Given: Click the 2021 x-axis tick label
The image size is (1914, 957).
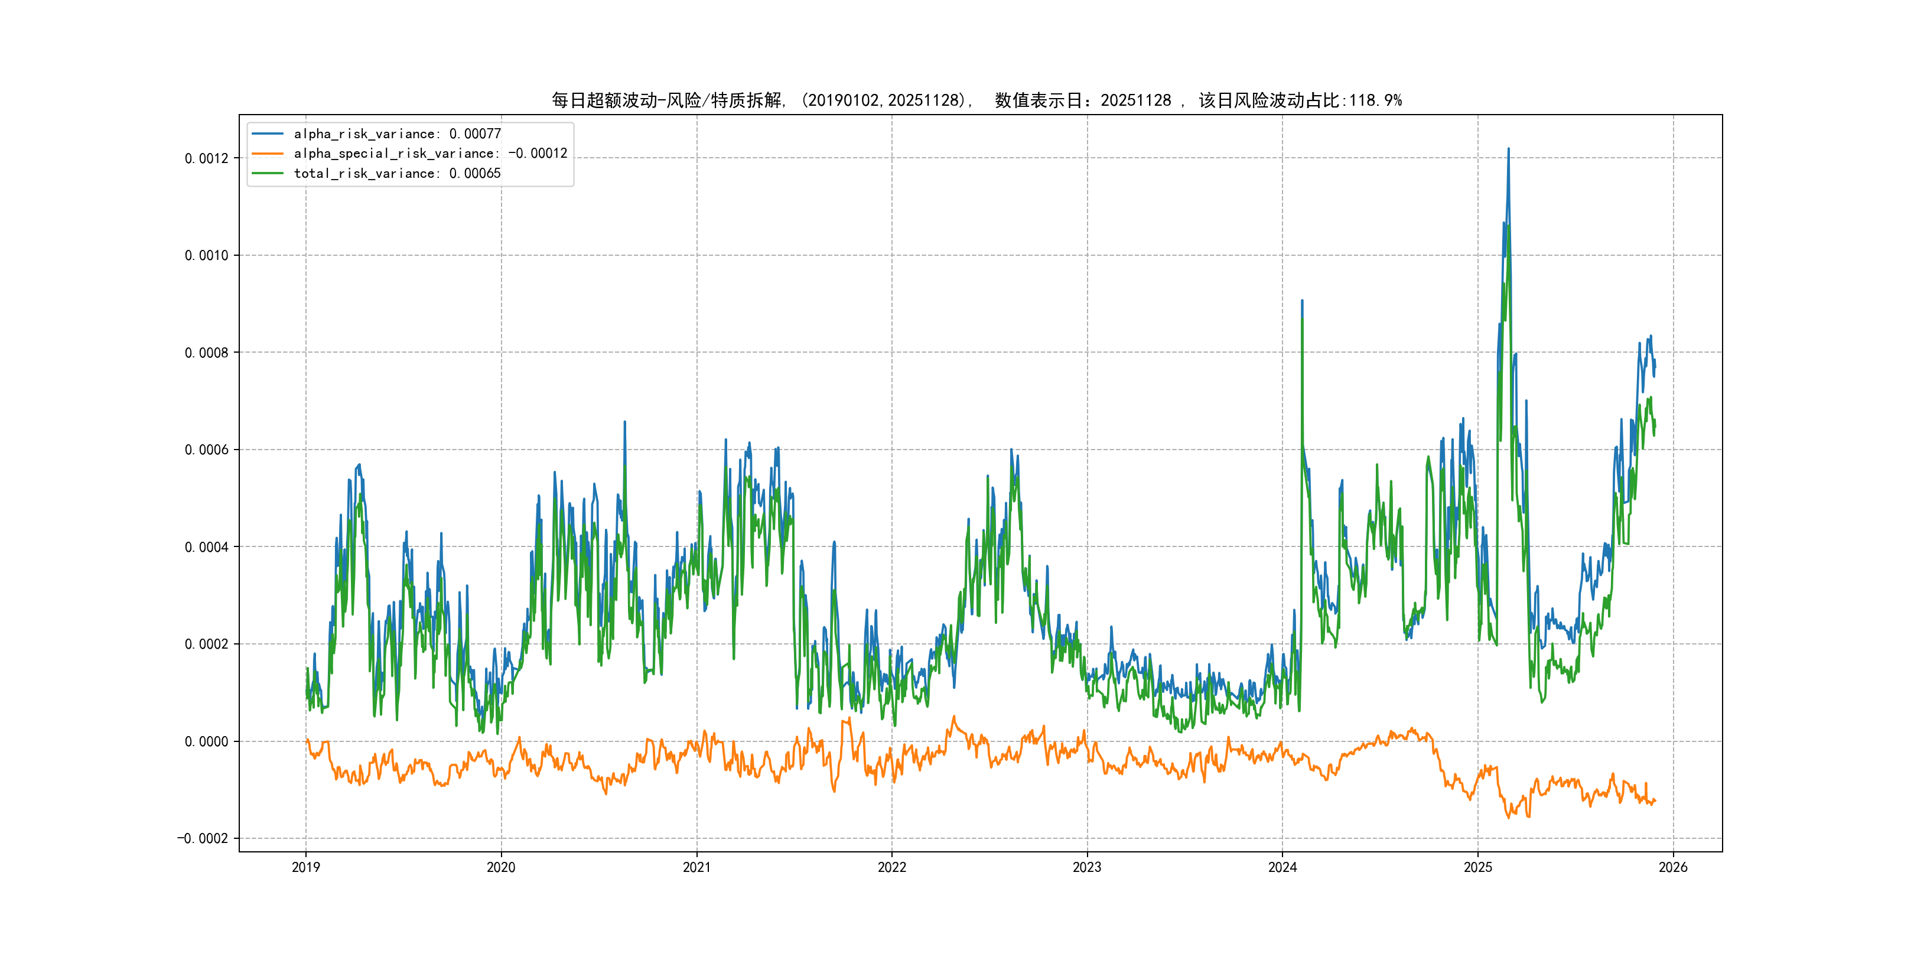Looking at the screenshot, I should pyautogui.click(x=696, y=867).
